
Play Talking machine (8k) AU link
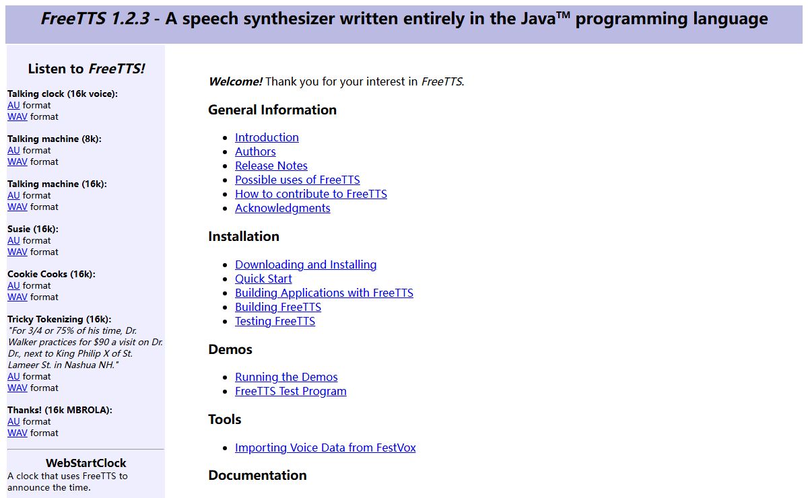pos(13,150)
